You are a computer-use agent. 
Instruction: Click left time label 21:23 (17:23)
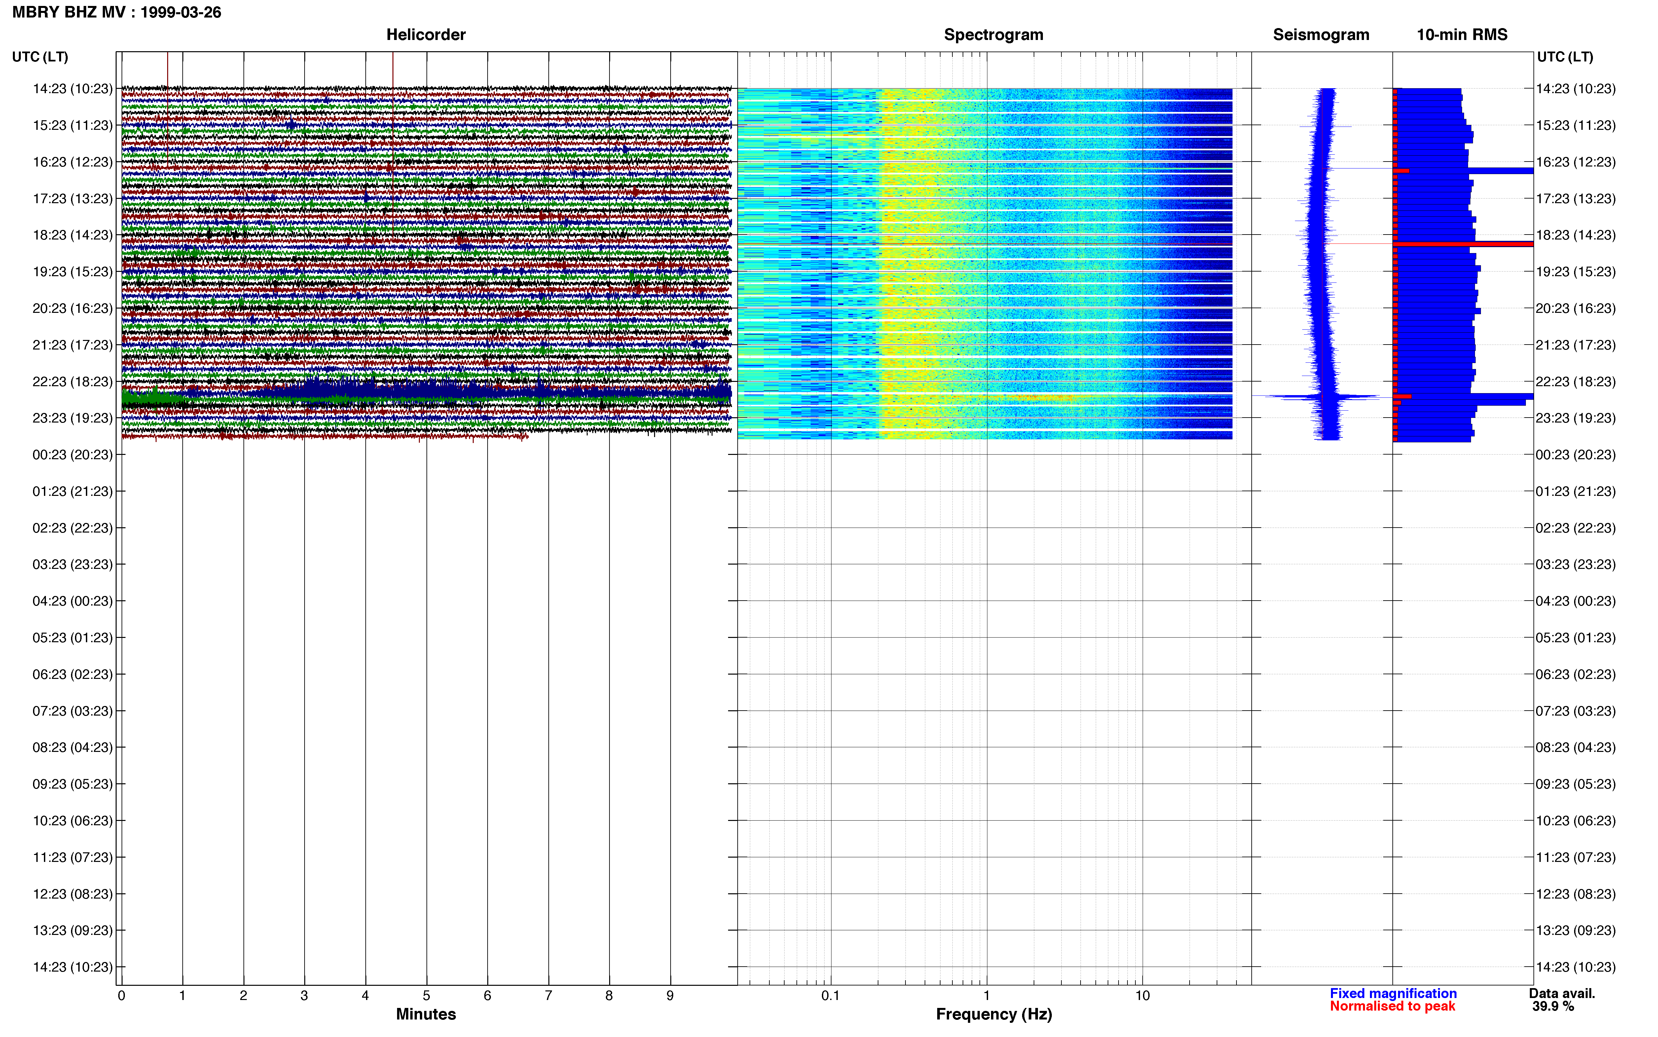pyautogui.click(x=72, y=344)
